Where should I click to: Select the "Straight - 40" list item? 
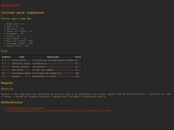(15, 34)
